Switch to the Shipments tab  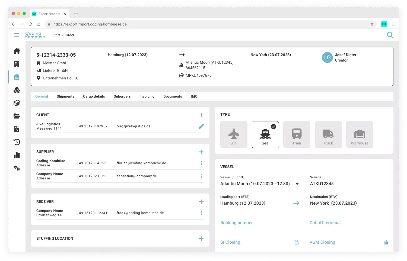pos(65,96)
